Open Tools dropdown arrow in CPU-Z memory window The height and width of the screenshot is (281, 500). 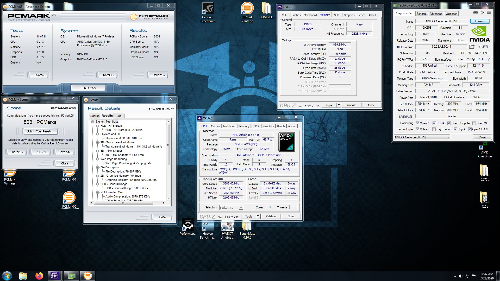339,105
